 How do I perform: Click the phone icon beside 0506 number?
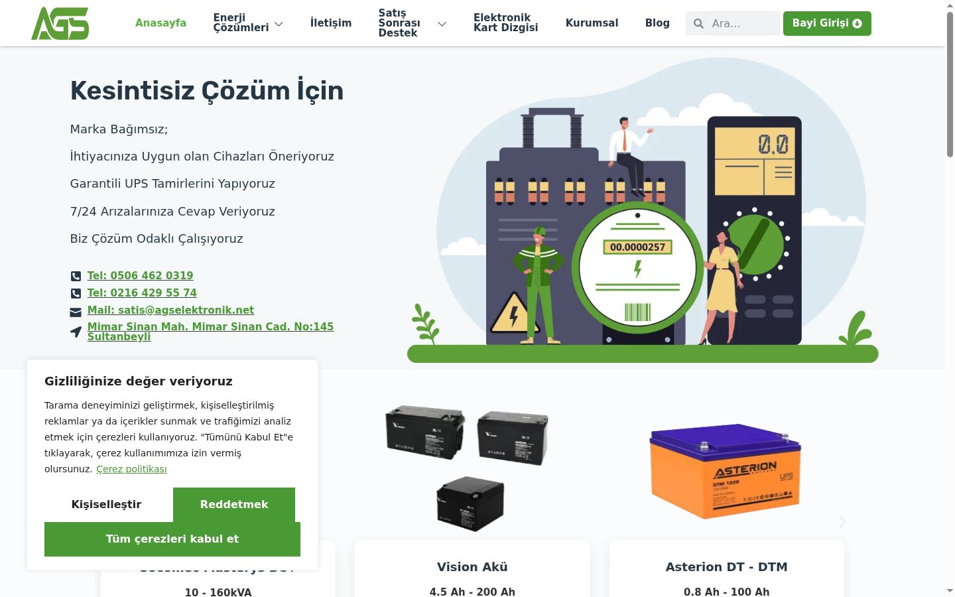point(76,276)
